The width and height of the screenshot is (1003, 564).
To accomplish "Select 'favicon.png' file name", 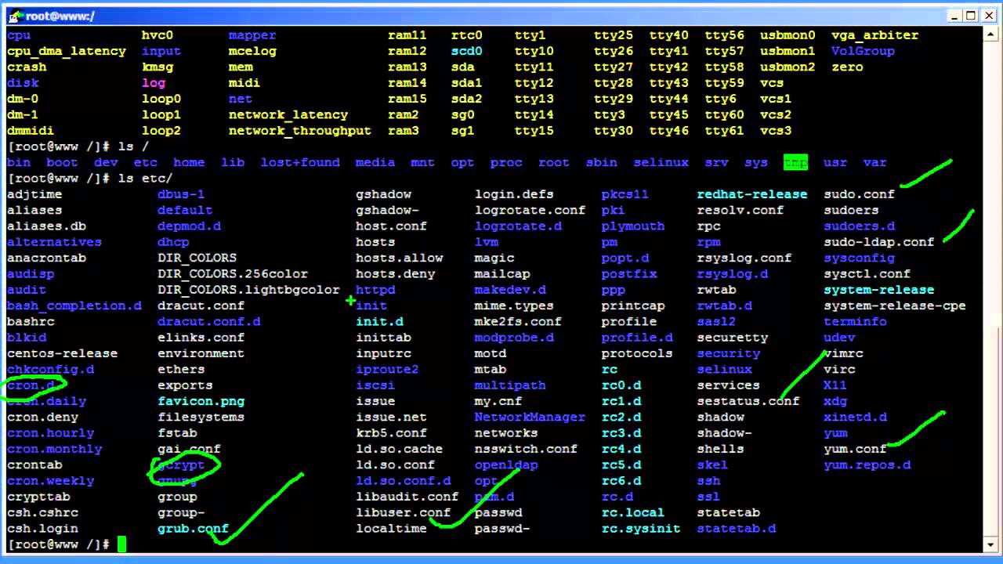I will (201, 401).
